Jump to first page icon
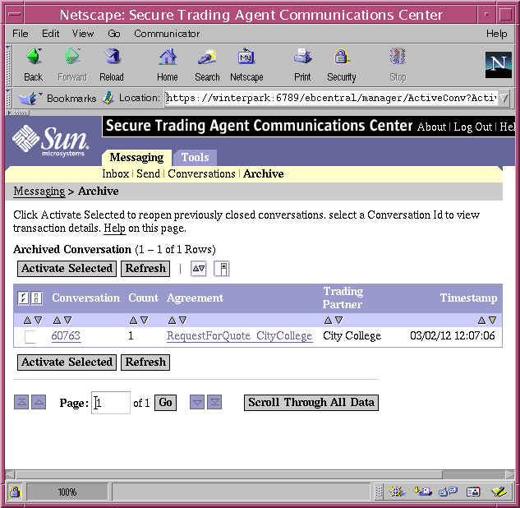The height and width of the screenshot is (508, 520). [21, 402]
